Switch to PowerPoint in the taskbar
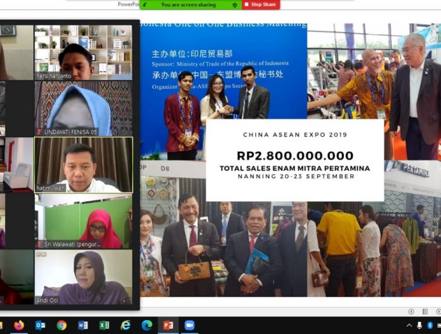The width and height of the screenshot is (441, 334). coord(168,325)
